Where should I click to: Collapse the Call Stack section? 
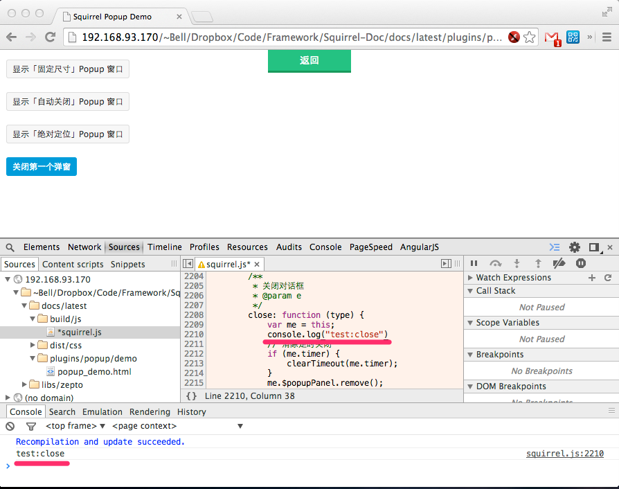click(470, 291)
